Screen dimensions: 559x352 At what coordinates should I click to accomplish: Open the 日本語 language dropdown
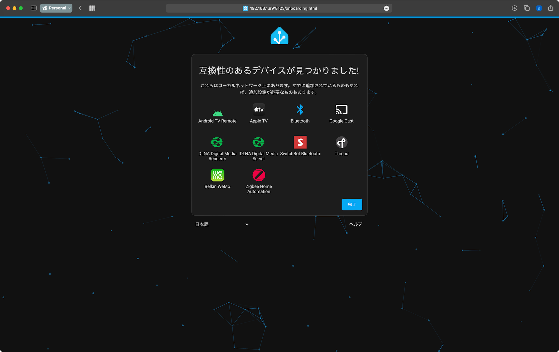(x=222, y=224)
